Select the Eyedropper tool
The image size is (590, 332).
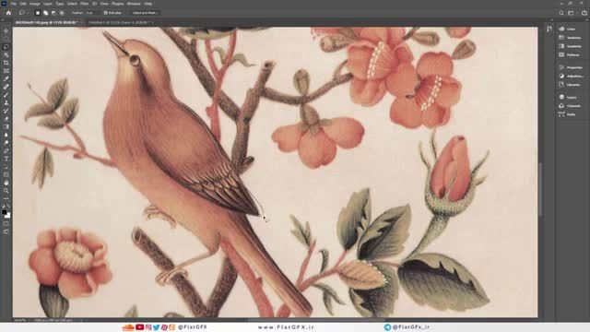[6, 78]
